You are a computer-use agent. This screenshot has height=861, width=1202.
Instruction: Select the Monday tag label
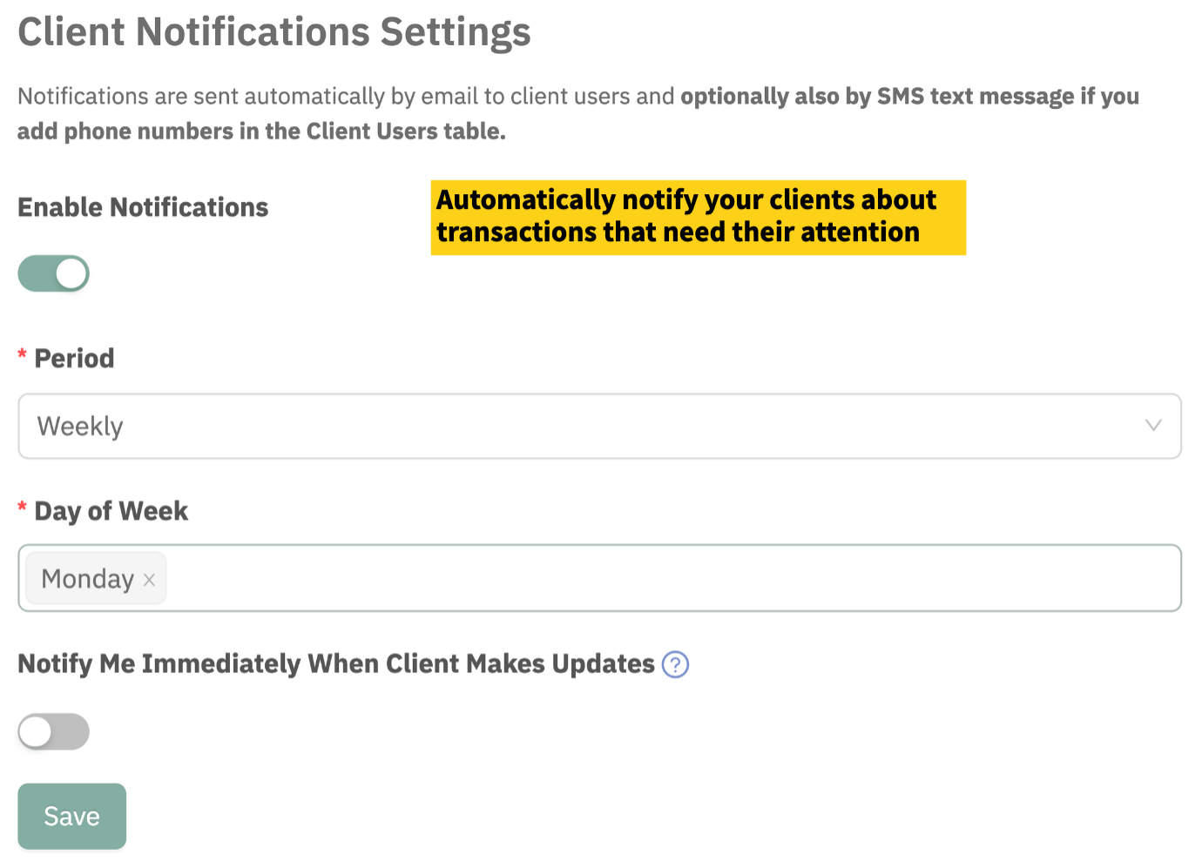[87, 579]
